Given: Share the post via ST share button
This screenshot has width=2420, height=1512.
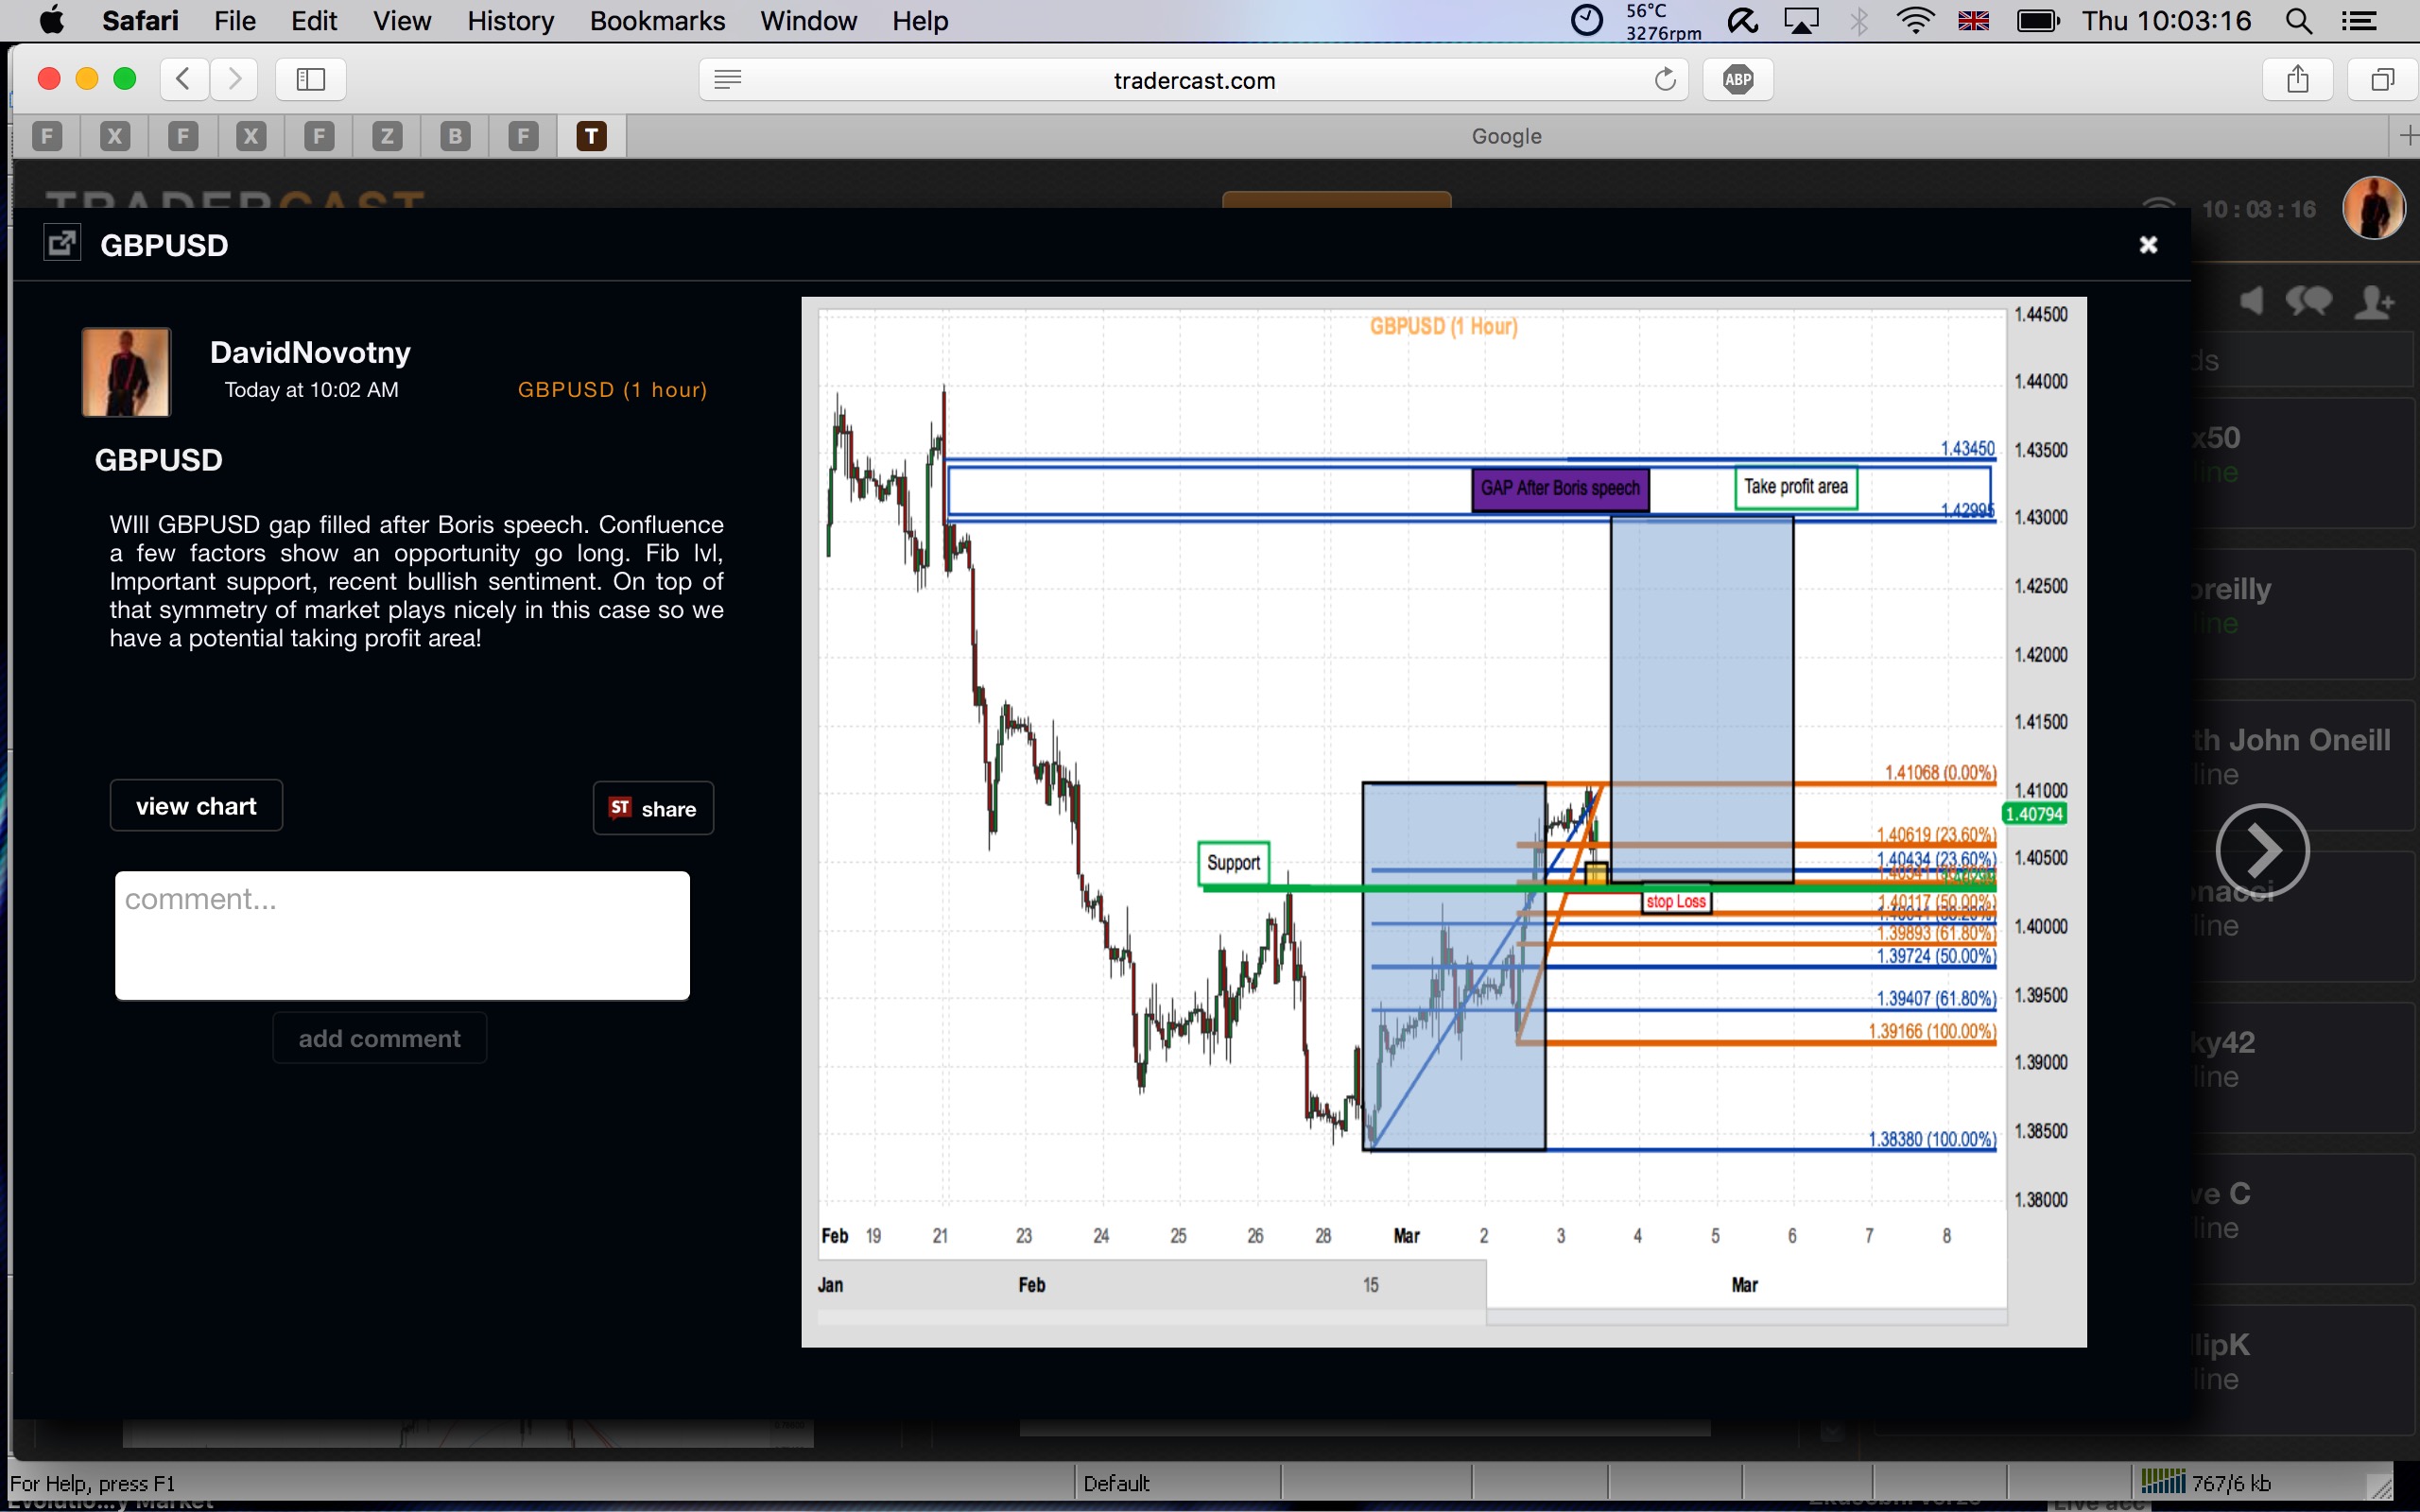Looking at the screenshot, I should pos(653,808).
